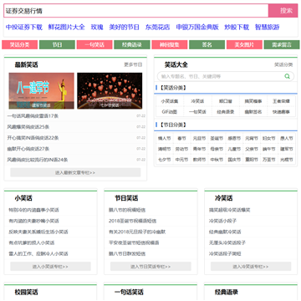Select the green 需求留言 navigation tab
301x301 pixels.
(x=282, y=44)
